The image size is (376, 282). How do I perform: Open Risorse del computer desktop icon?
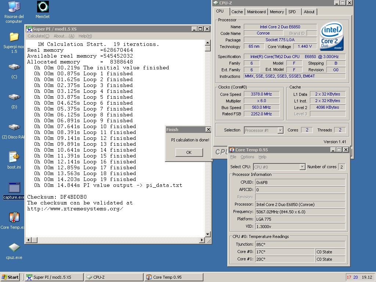coord(14,12)
